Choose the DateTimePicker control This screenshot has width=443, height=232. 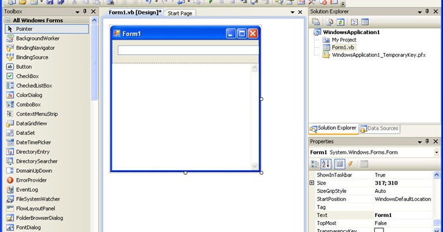click(47, 142)
